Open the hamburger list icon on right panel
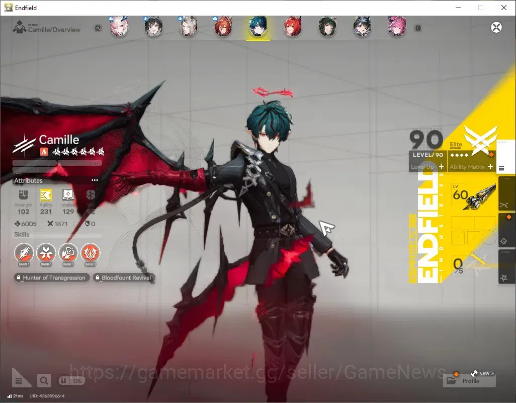The image size is (516, 403). click(501, 168)
